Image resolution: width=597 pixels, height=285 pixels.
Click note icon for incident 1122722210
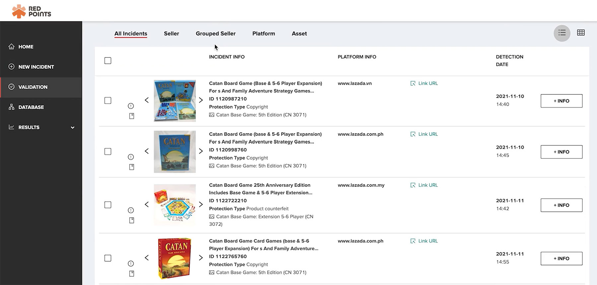pos(132,220)
